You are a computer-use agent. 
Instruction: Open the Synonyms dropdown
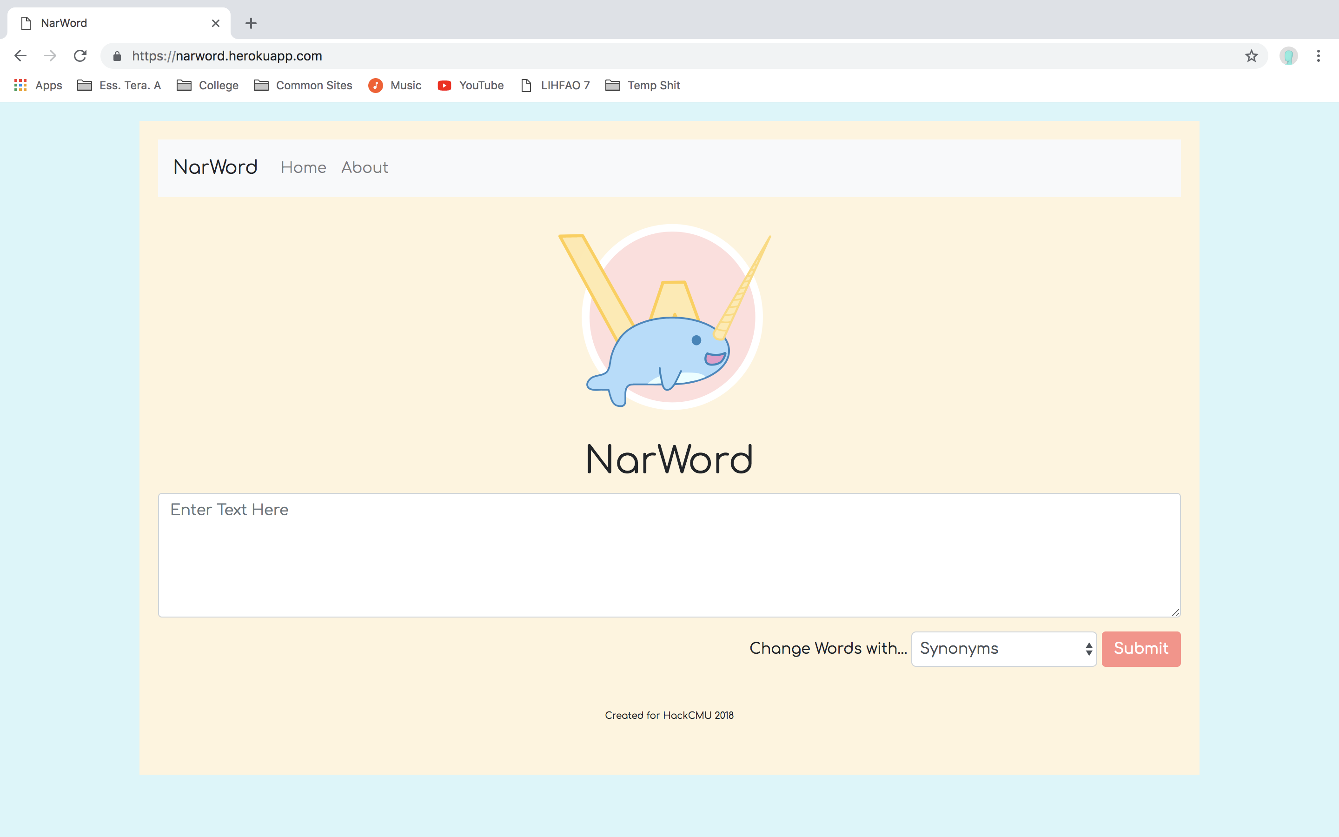point(1003,649)
